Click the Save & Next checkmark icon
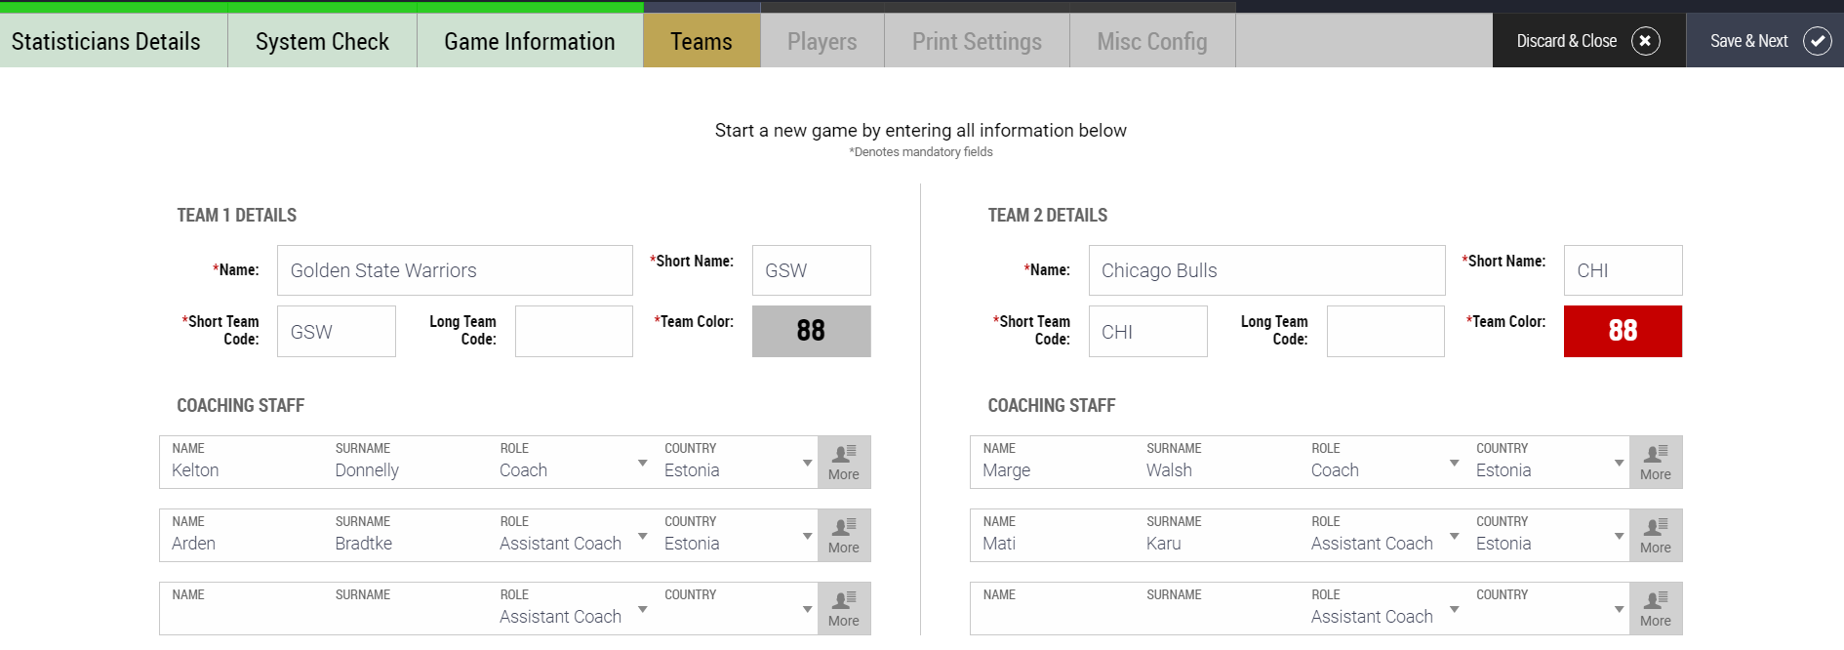Image resolution: width=1844 pixels, height=650 pixels. (x=1817, y=41)
